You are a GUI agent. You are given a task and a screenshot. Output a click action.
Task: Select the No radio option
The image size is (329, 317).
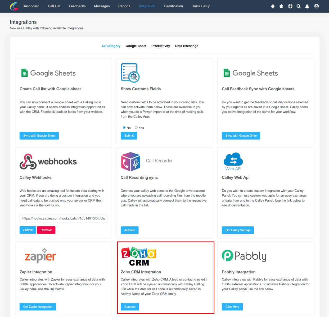[124, 128]
